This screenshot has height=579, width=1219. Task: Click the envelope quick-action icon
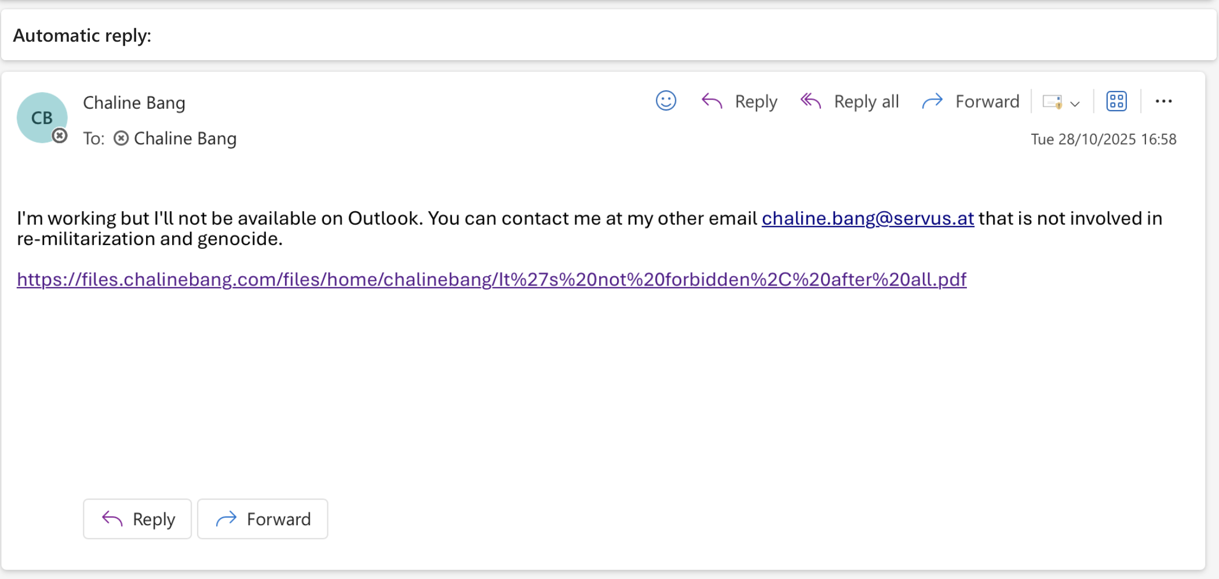[x=1052, y=102]
